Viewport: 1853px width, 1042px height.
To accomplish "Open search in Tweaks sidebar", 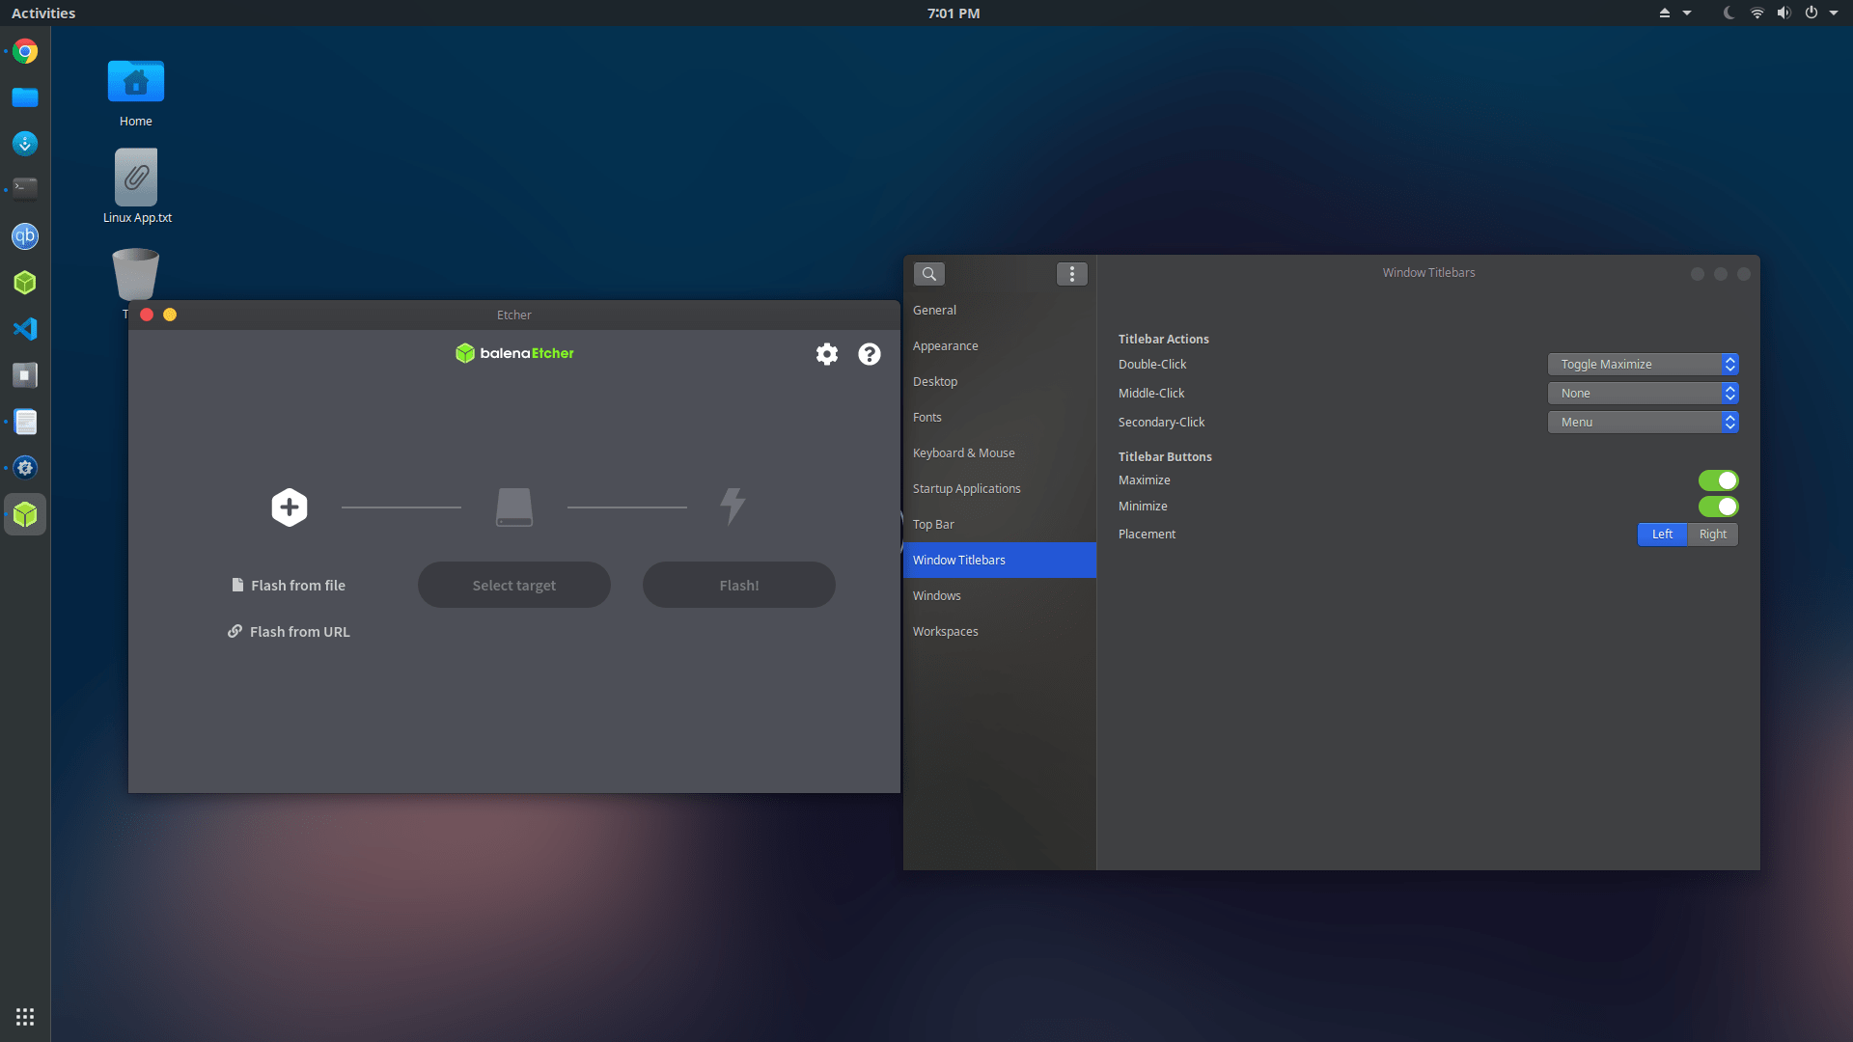I will tap(929, 274).
